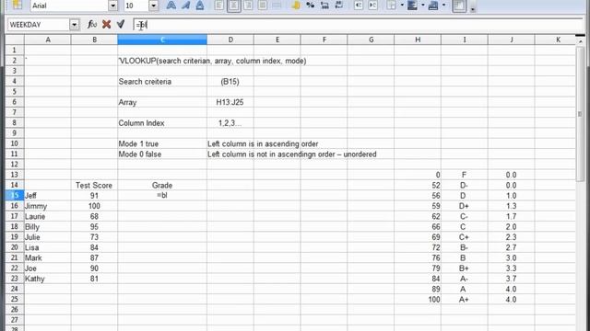Apply percent number format
This screenshot has width=590, height=331.
(310, 6)
